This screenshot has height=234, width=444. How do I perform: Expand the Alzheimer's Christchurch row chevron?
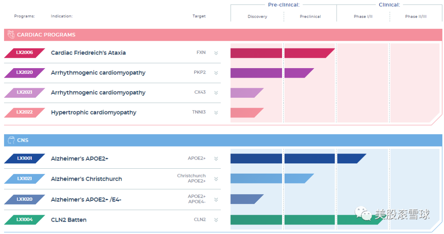pyautogui.click(x=216, y=179)
